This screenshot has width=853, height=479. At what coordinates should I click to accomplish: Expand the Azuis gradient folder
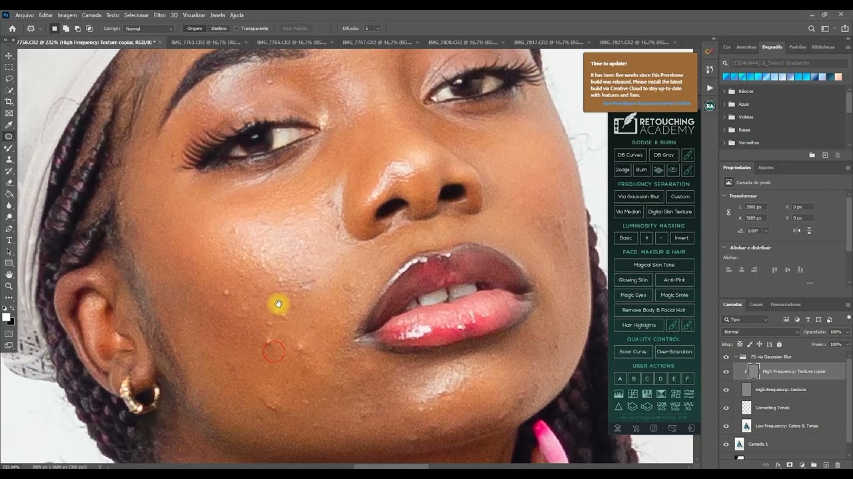724,104
